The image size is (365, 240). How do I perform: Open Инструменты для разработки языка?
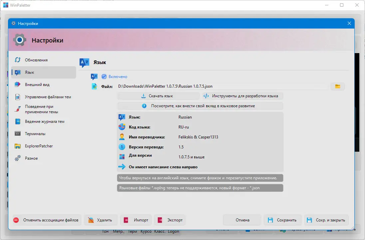pos(242,96)
